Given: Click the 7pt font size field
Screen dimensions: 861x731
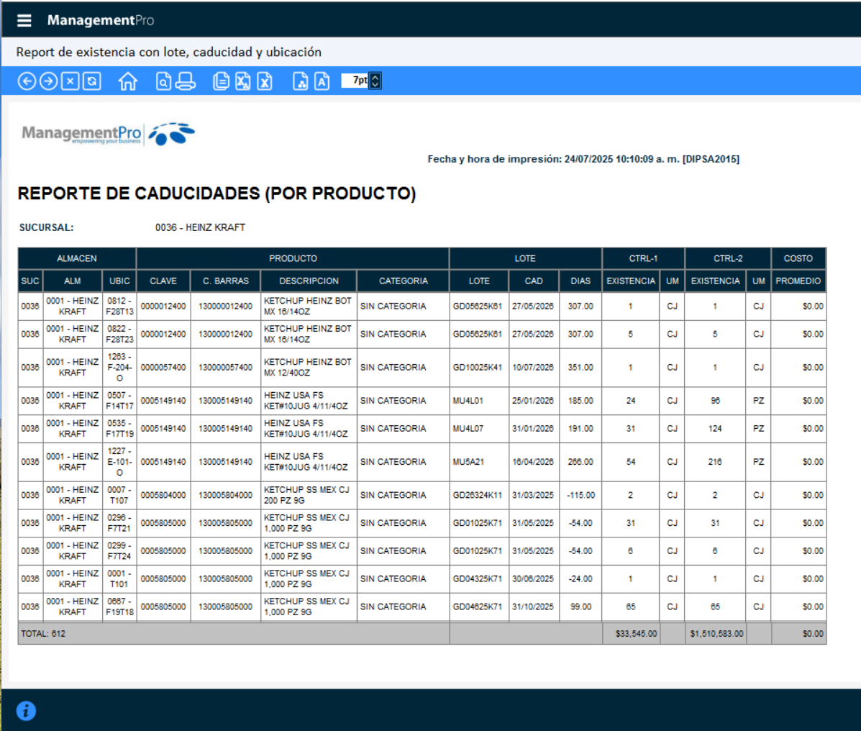Looking at the screenshot, I should coord(355,81).
